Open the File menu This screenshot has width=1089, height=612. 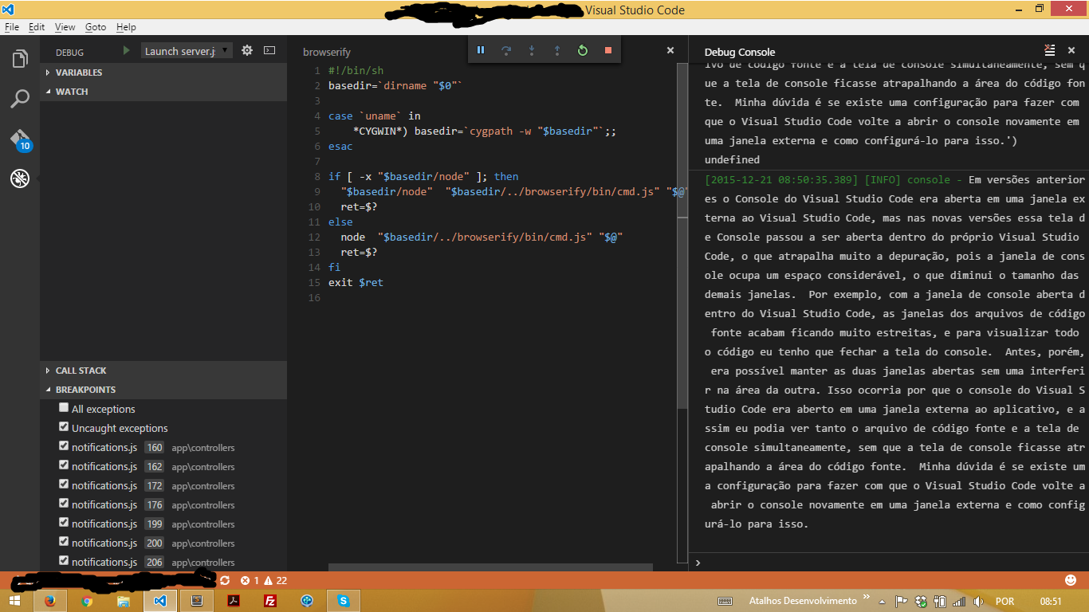pos(12,26)
